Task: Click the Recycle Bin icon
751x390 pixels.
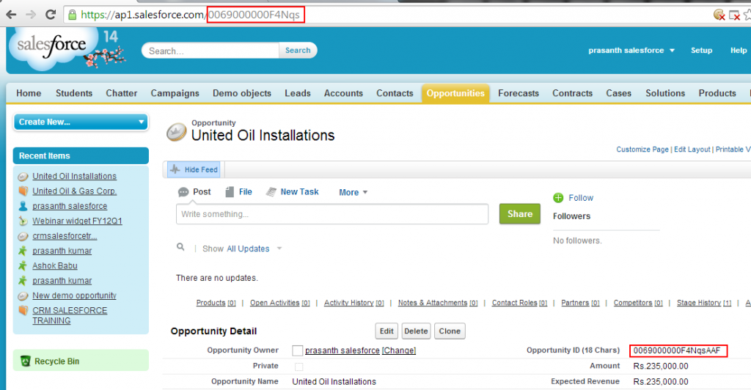Action: (26, 361)
